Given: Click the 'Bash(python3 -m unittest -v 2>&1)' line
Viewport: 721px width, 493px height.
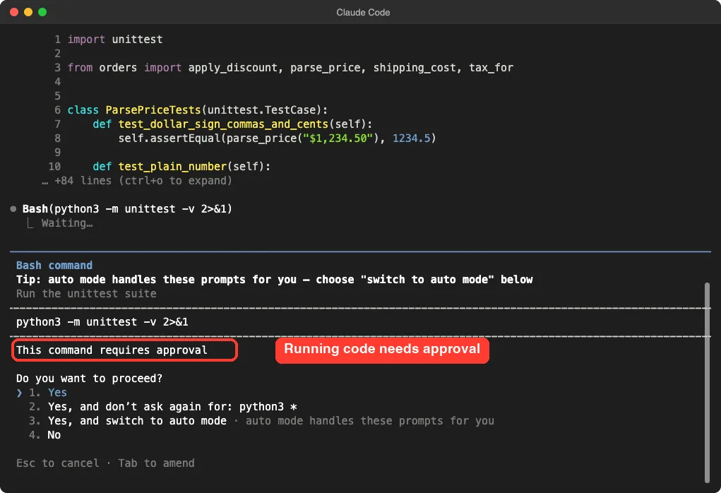Looking at the screenshot, I should point(127,209).
